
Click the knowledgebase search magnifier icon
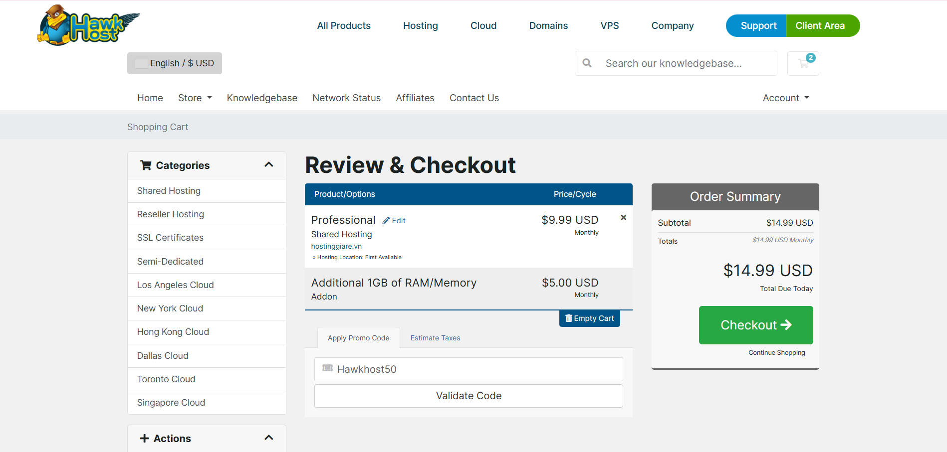coord(587,63)
